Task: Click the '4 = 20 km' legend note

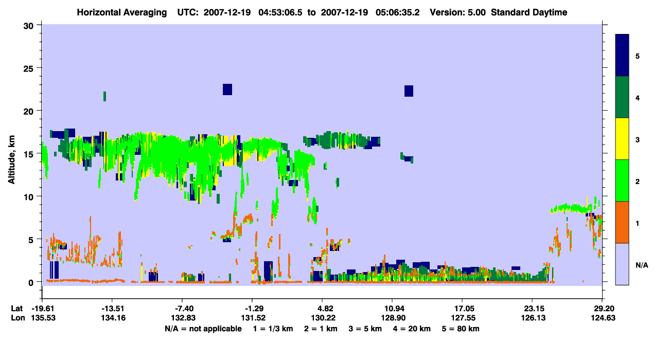Action: [x=413, y=329]
